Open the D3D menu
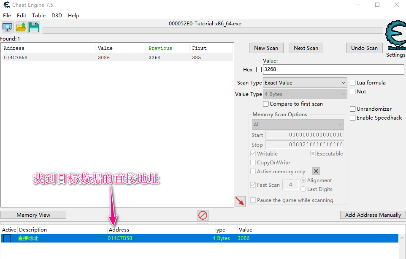Viewport: 406px width, 259px height. point(57,16)
